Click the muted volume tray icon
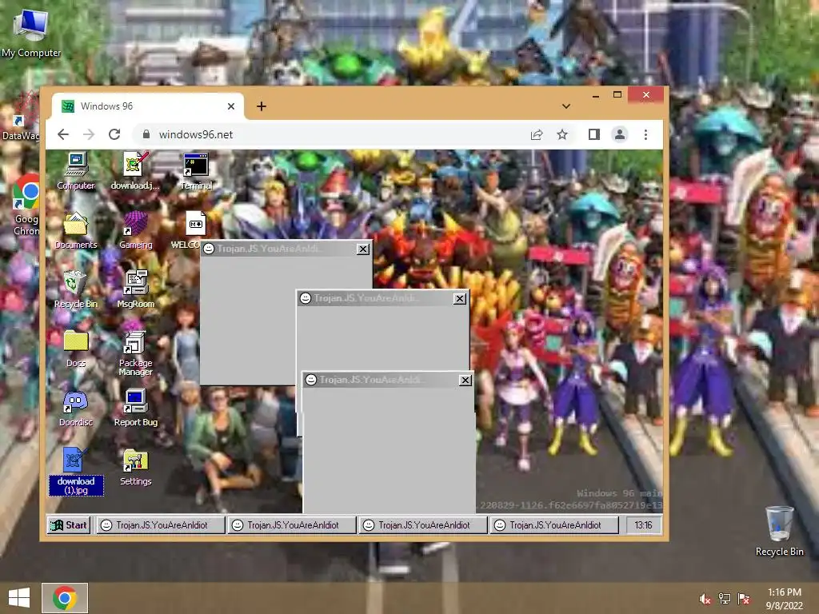The width and height of the screenshot is (819, 614). point(705,599)
